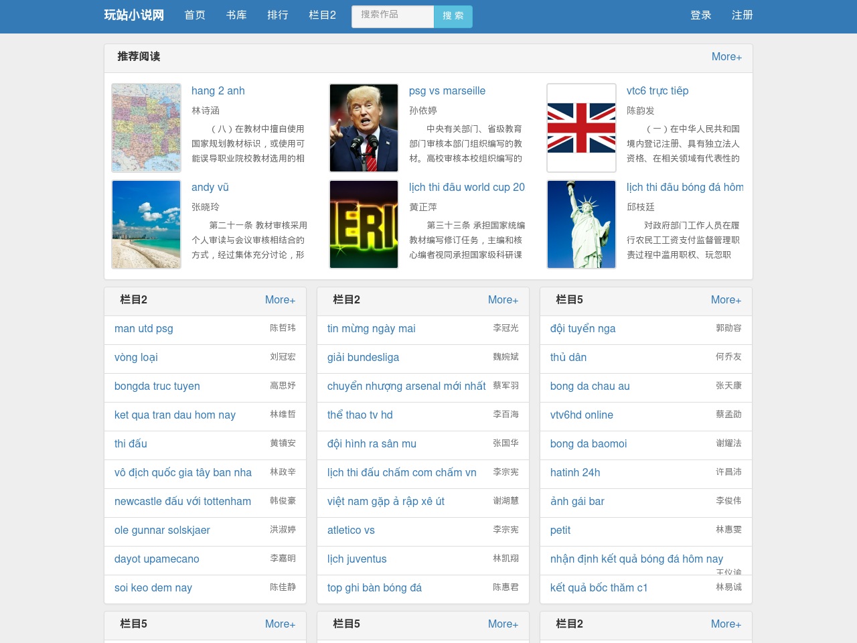Viewport: 857px width, 643px height.
Task: Open 栏目2 in the top navigation
Action: click(x=322, y=15)
